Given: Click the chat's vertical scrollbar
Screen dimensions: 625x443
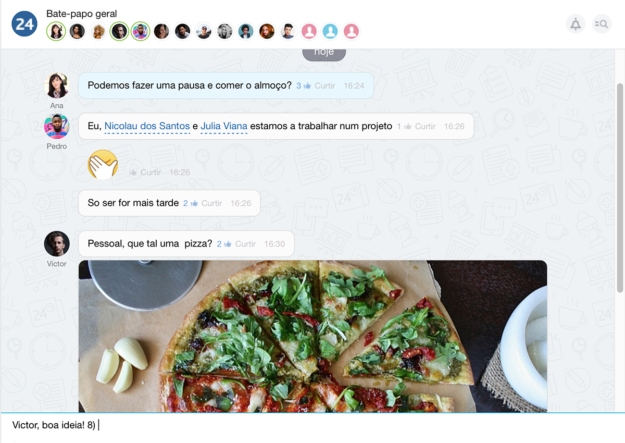Looking at the screenshot, I should coord(620,188).
